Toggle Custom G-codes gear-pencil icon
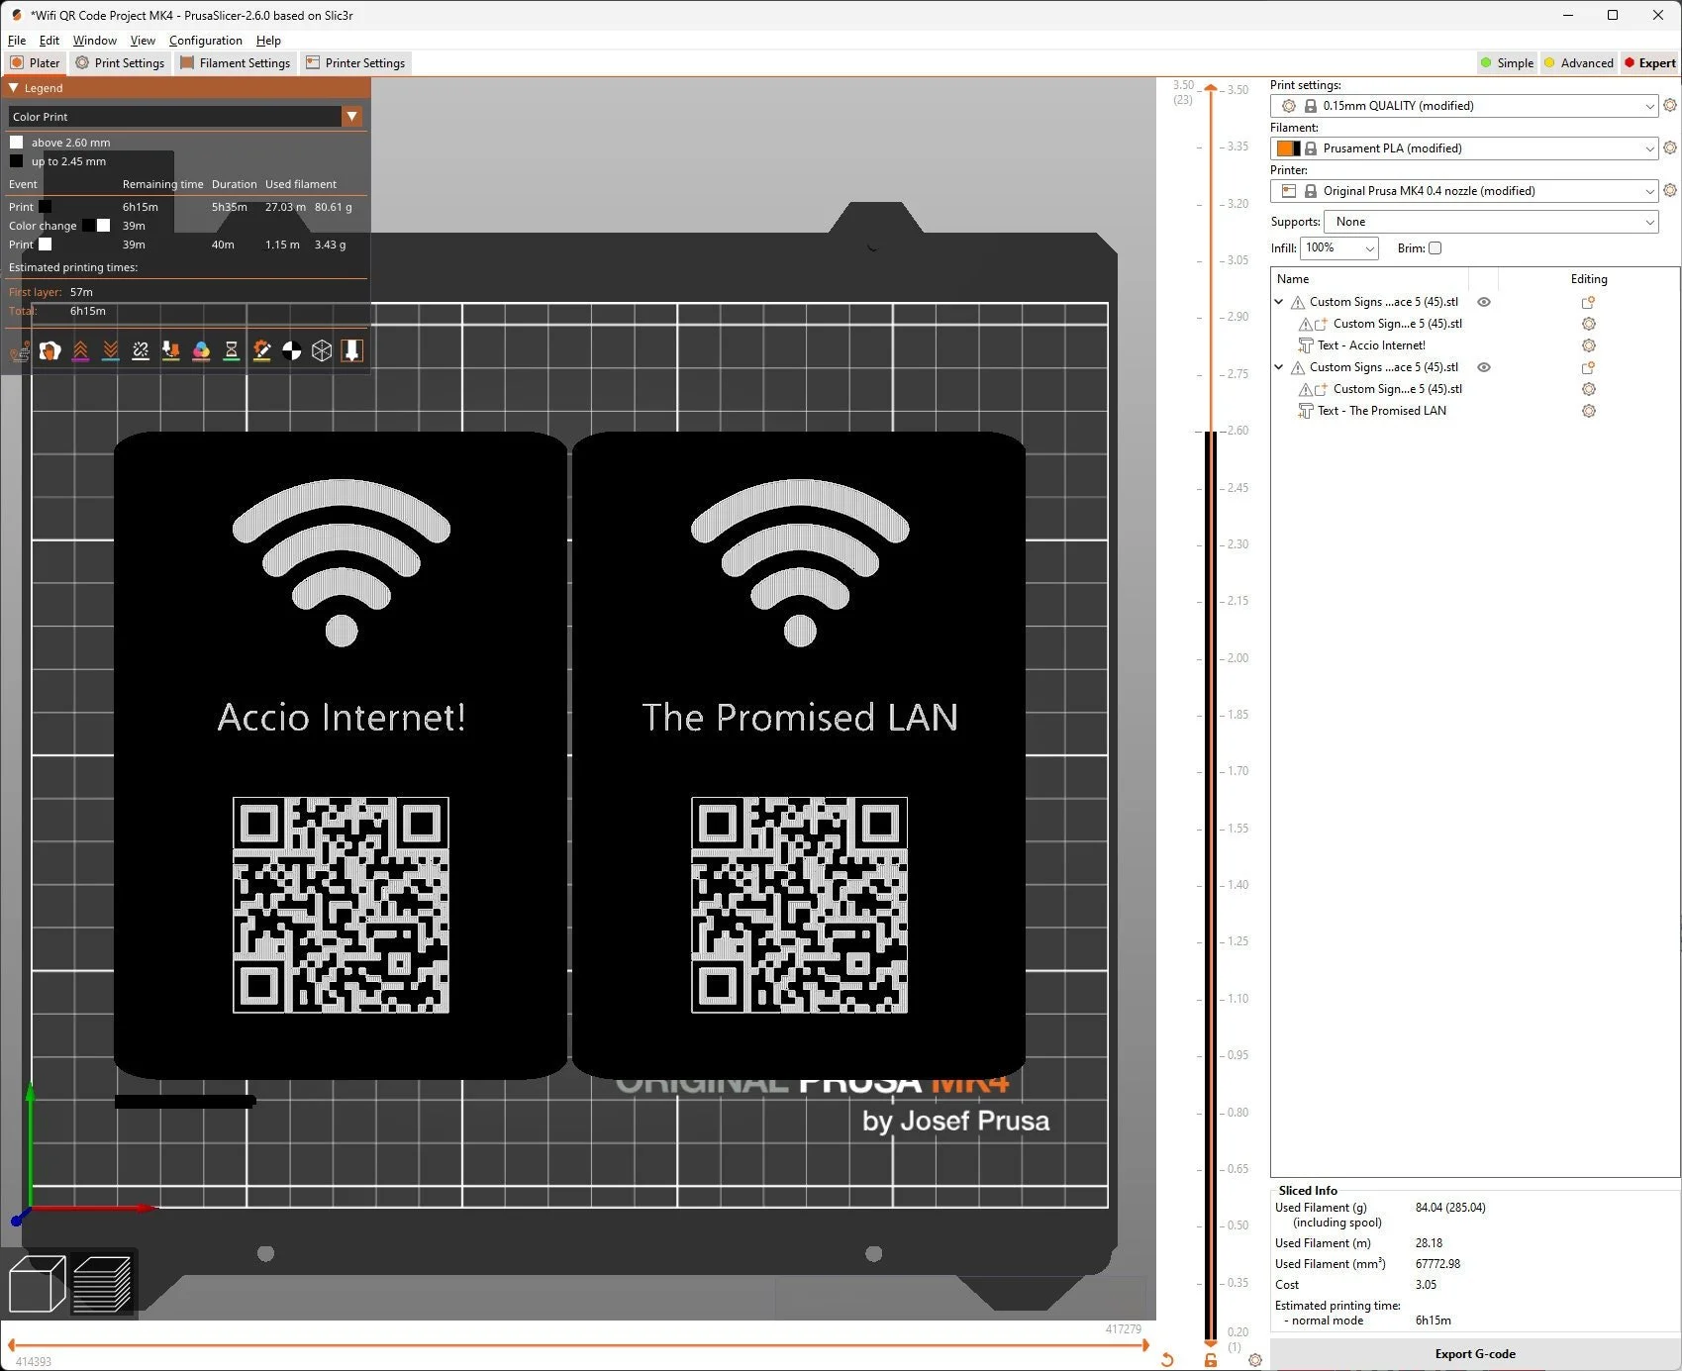The width and height of the screenshot is (1682, 1371). pyautogui.click(x=261, y=350)
